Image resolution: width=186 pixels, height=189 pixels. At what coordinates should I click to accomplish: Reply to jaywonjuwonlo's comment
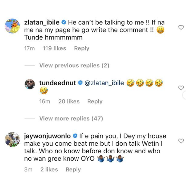(73, 170)
